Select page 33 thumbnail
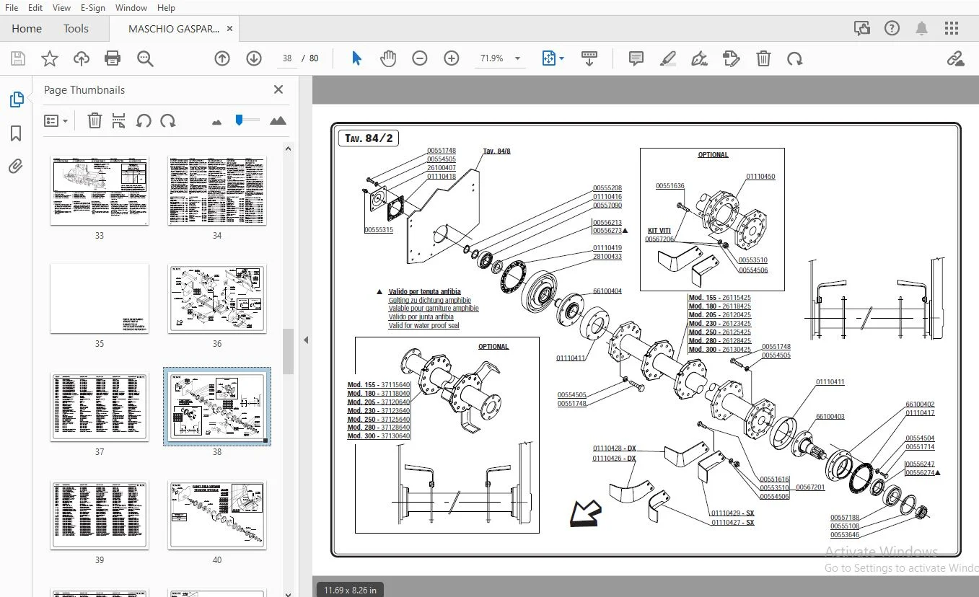The image size is (979, 597). pyautogui.click(x=100, y=191)
